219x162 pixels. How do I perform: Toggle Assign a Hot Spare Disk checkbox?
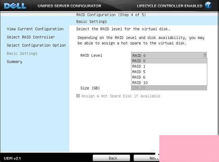click(78, 96)
